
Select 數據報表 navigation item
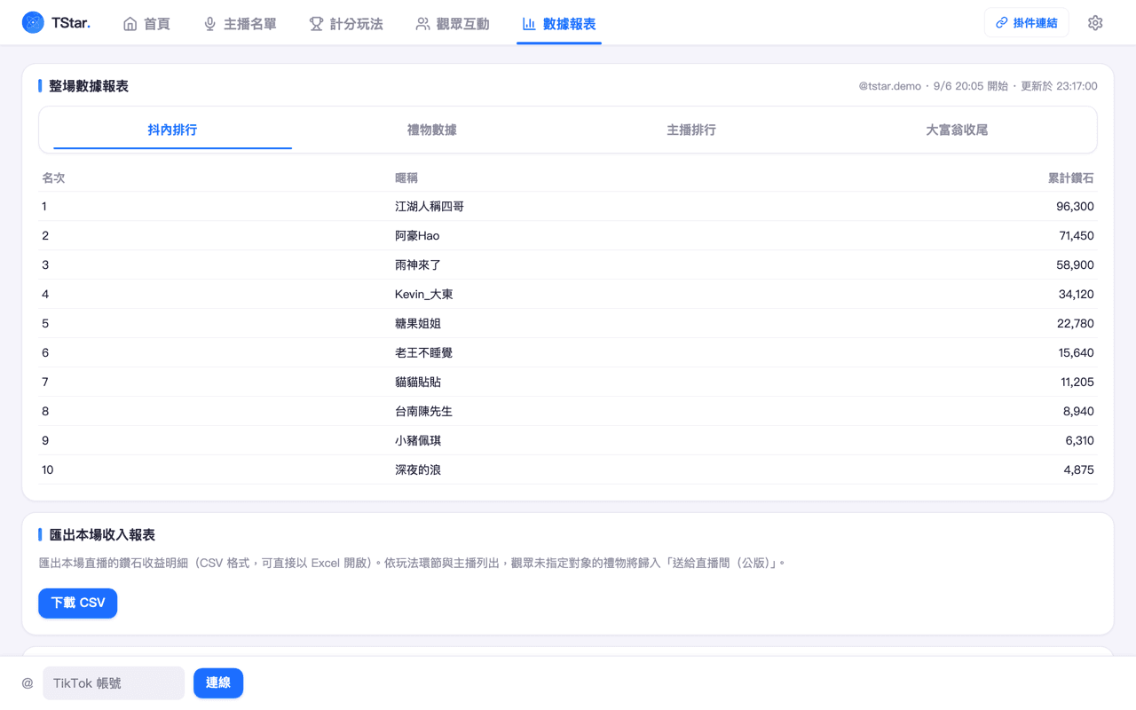click(559, 24)
